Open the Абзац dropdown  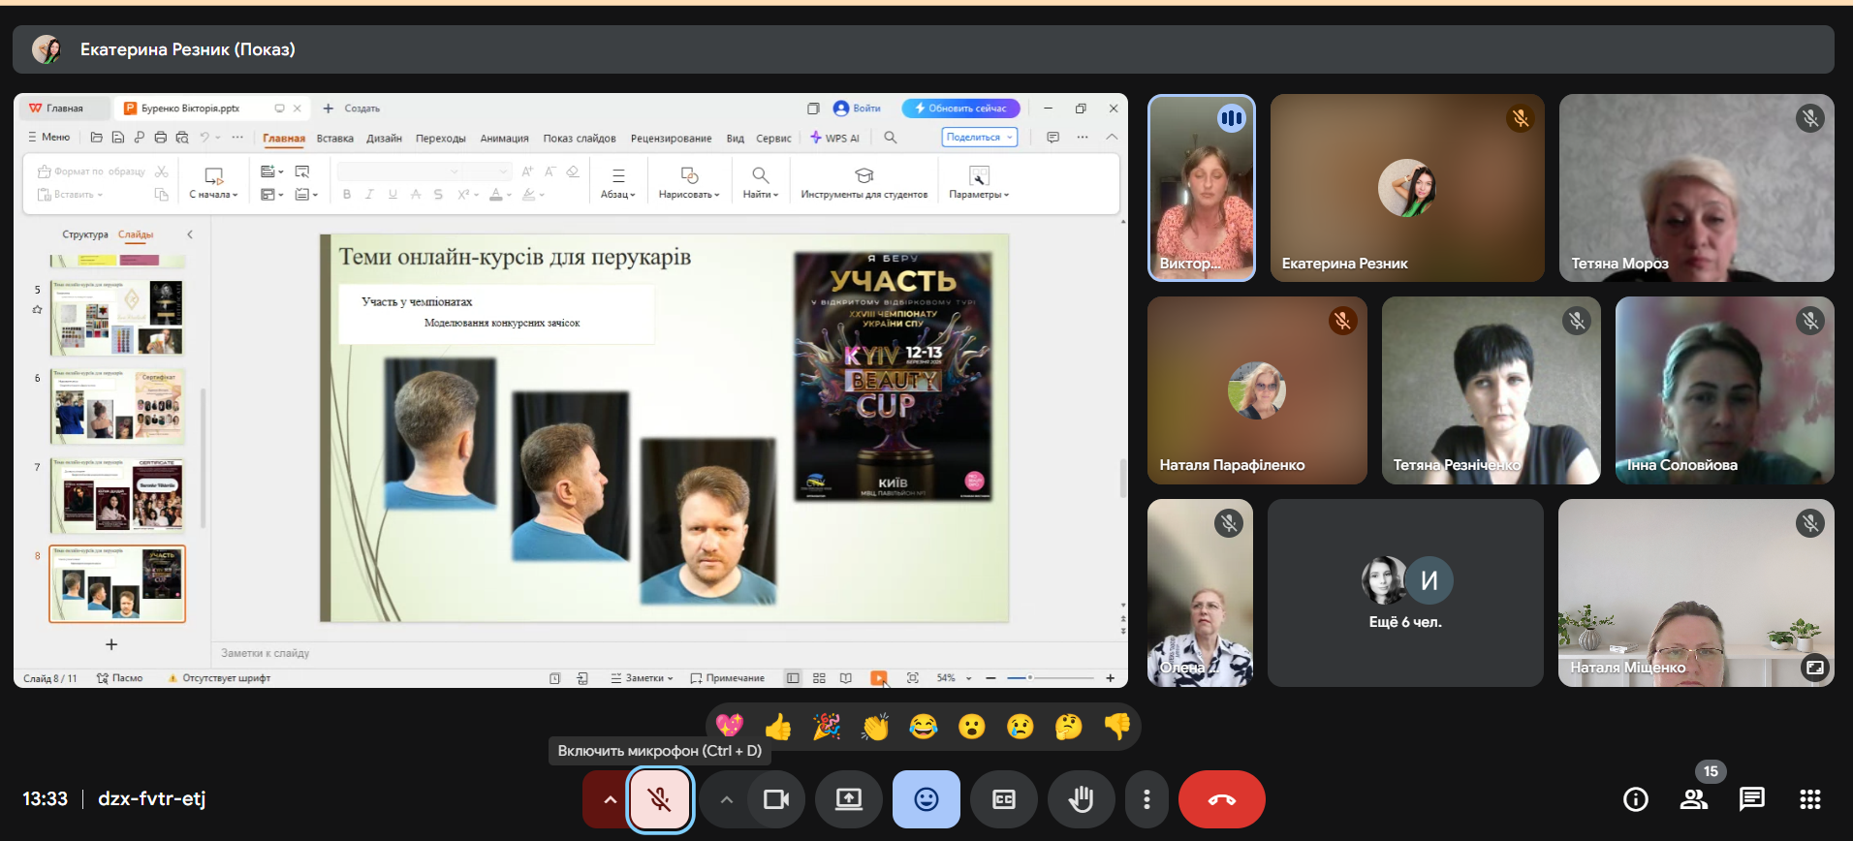(618, 182)
